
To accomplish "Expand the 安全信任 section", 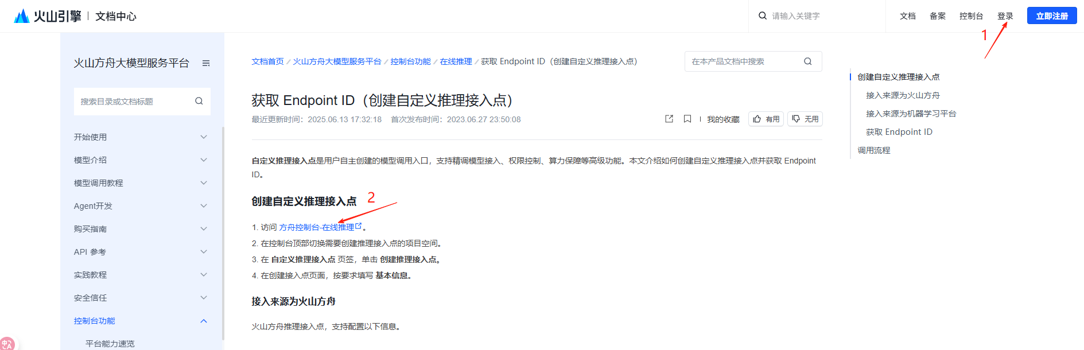I will tap(204, 298).
